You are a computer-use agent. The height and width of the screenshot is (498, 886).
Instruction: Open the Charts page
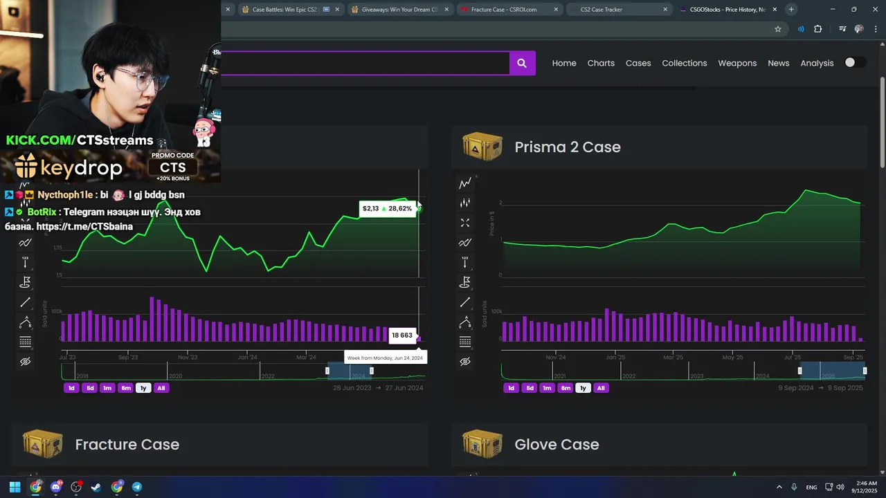tap(601, 63)
